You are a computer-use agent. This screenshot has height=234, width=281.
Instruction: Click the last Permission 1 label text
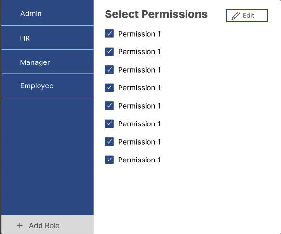[x=139, y=160]
